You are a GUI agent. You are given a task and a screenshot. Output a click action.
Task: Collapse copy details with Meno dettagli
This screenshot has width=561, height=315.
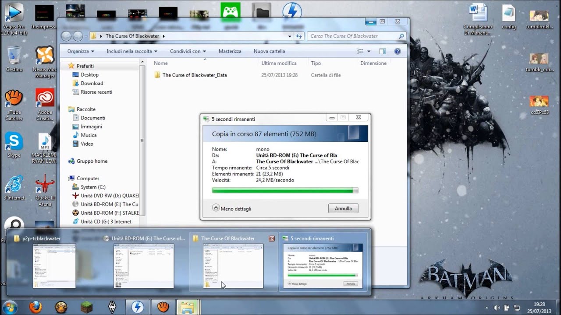232,209
